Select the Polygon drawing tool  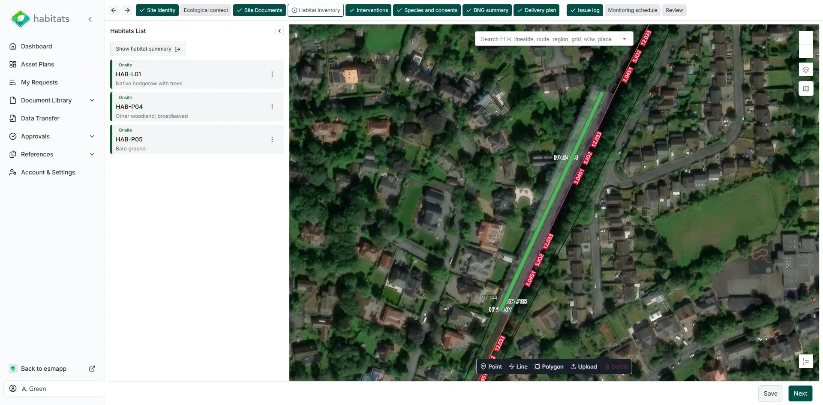(549, 367)
